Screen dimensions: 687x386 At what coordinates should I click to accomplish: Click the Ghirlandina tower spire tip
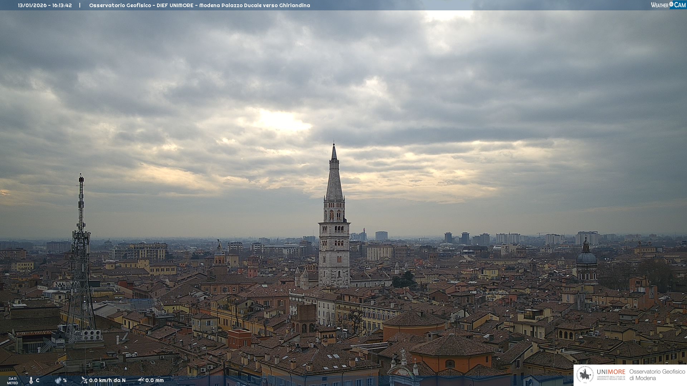334,146
